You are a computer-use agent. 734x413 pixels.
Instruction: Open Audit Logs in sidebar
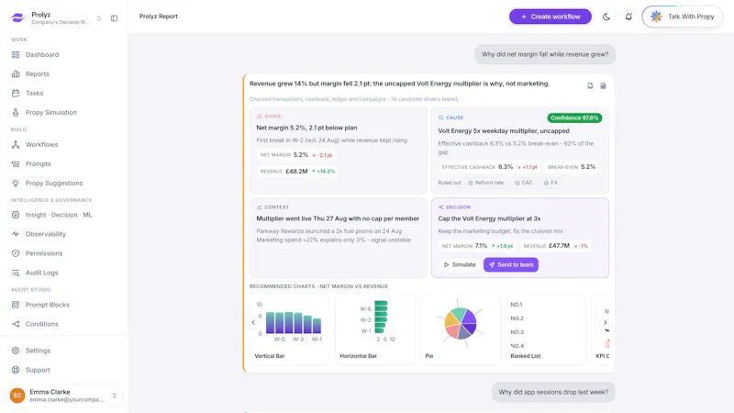click(64, 273)
